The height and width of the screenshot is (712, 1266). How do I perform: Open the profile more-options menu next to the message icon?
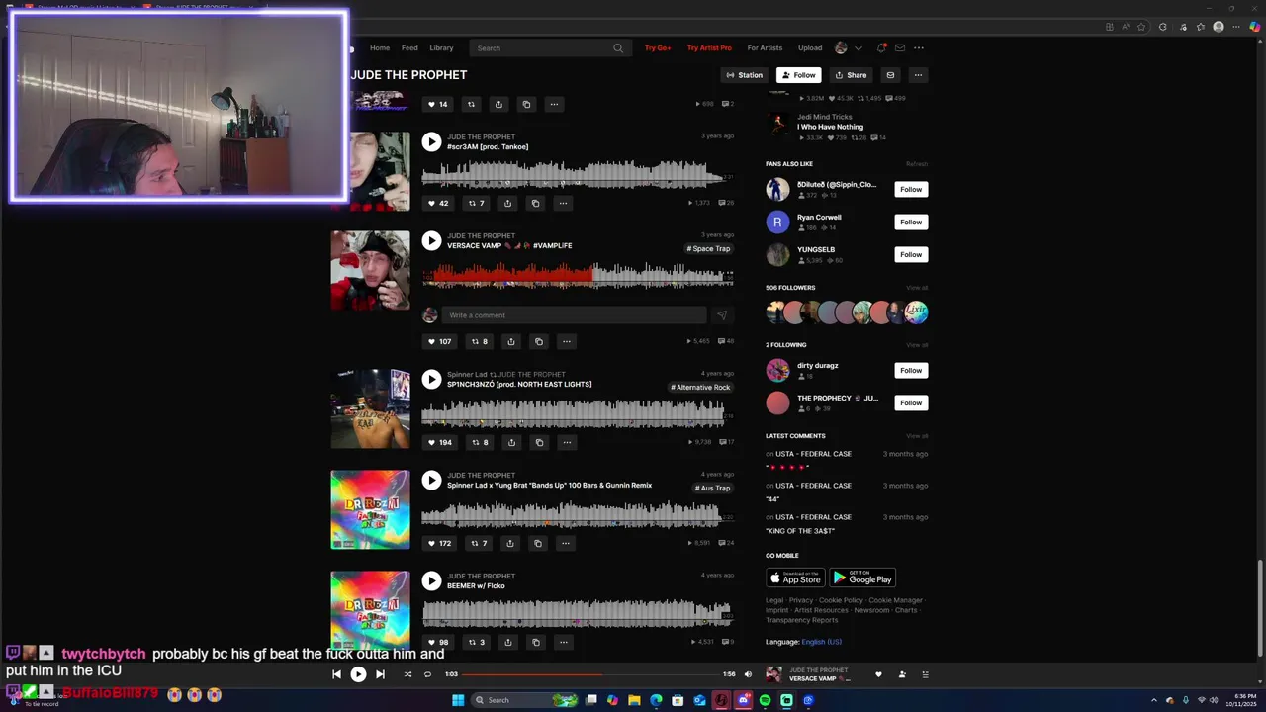918,75
